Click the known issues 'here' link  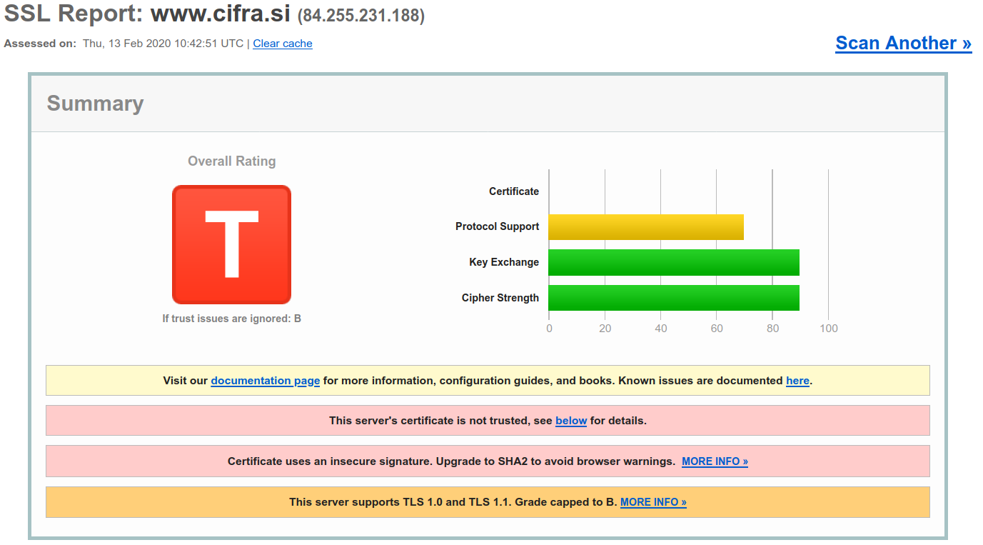point(797,381)
